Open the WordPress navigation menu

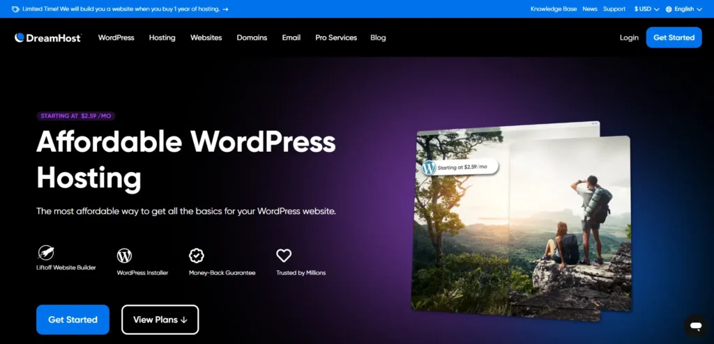coord(116,38)
